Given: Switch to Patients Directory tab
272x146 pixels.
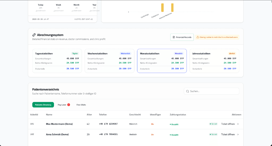Looking at the screenshot, I should pos(43,105).
